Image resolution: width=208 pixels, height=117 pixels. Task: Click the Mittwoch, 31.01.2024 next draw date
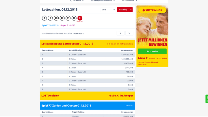point(148,63)
